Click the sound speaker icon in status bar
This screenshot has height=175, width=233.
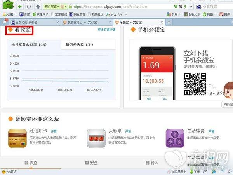pyautogui.click(x=230, y=172)
